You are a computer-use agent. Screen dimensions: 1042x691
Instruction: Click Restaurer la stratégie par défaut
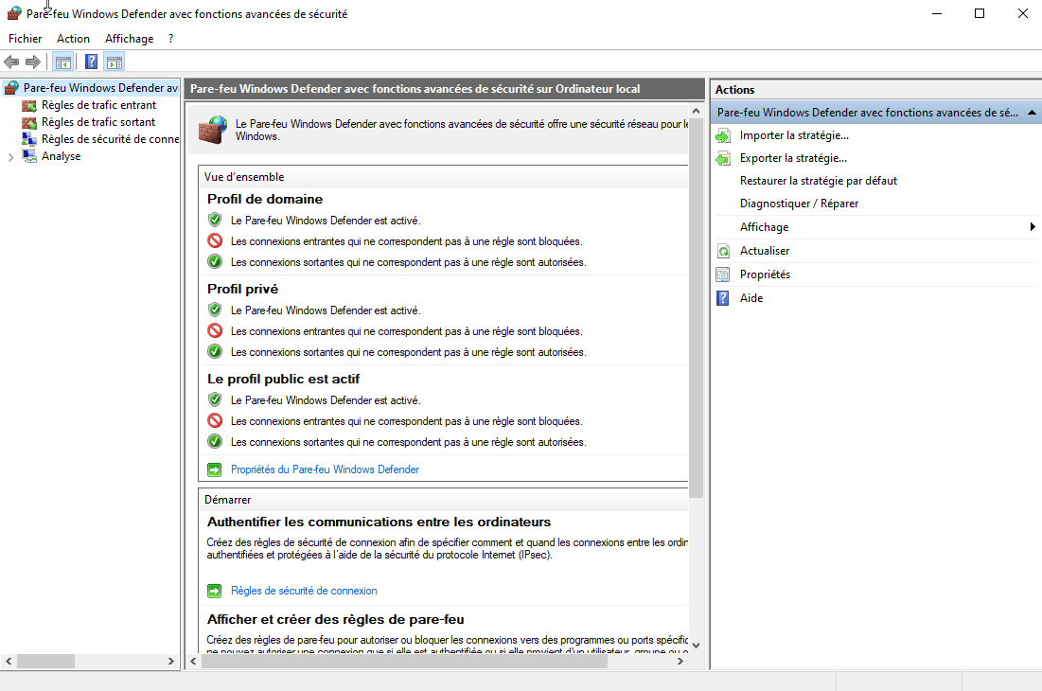(x=819, y=181)
